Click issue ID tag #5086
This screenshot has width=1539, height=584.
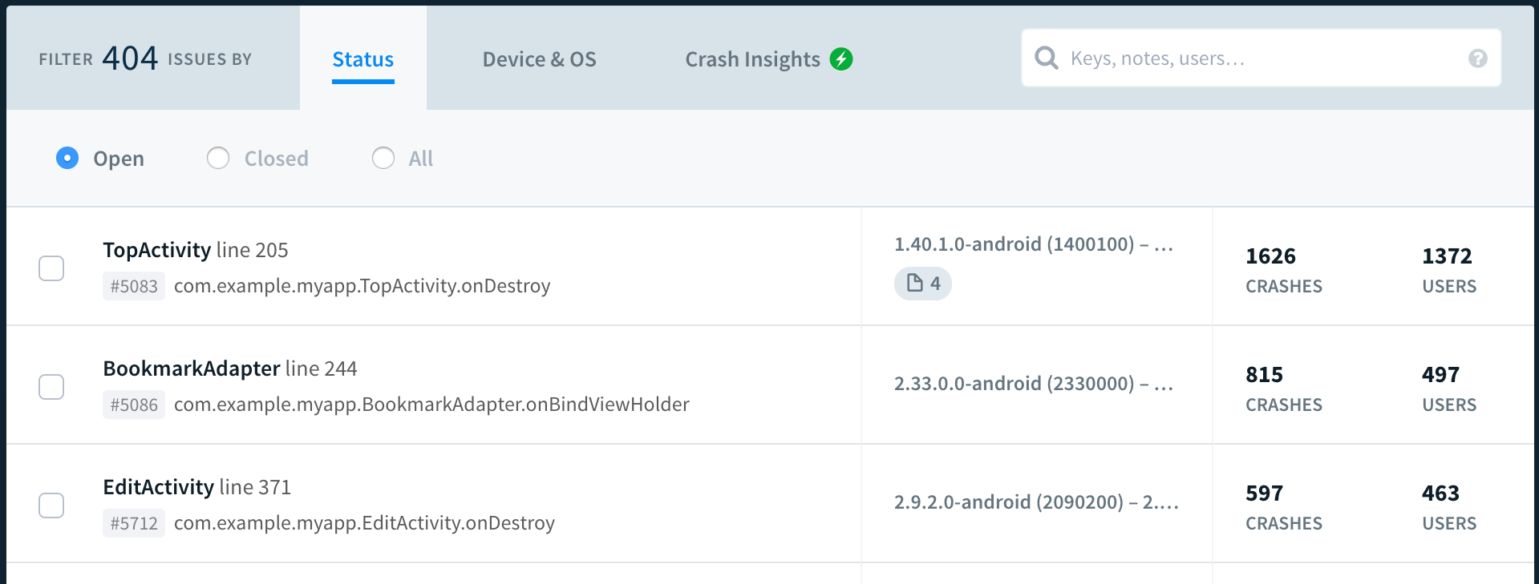(134, 405)
